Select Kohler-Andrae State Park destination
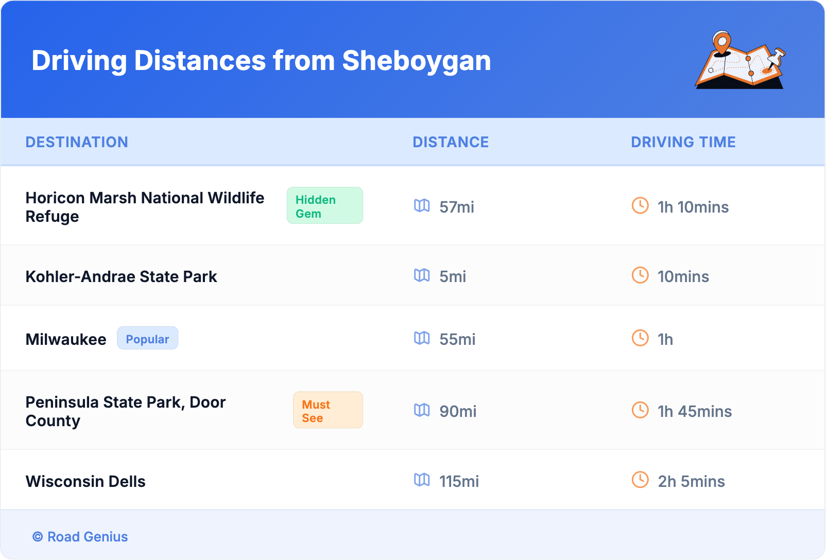 click(x=122, y=277)
